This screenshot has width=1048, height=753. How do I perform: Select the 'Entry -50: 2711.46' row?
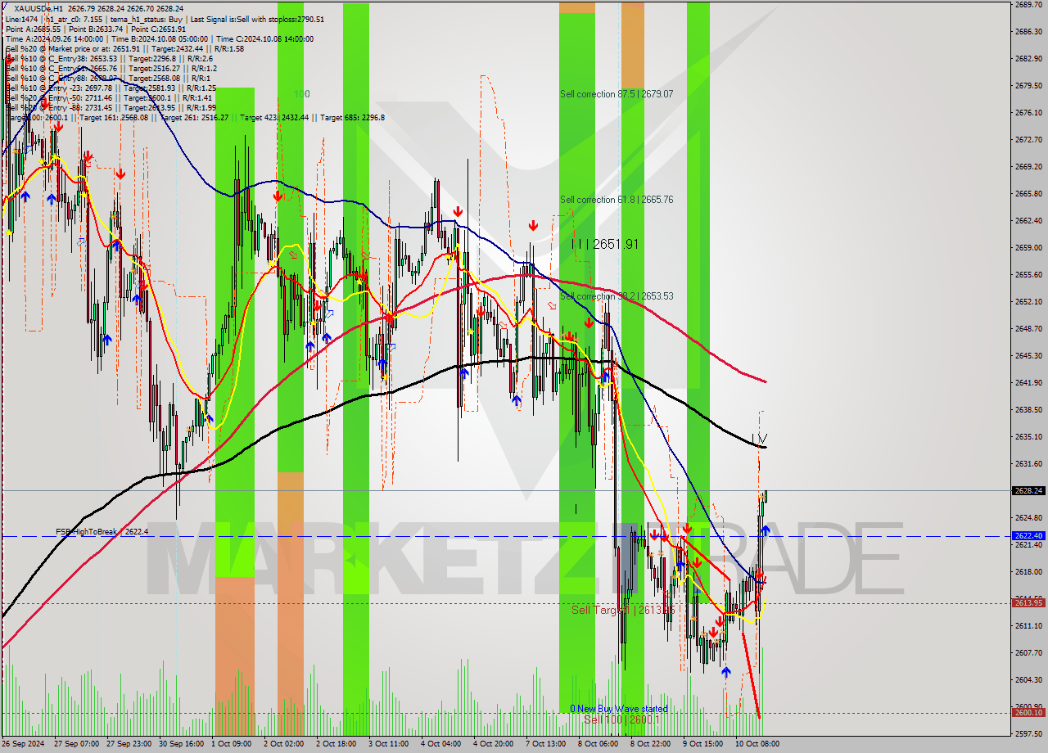[x=108, y=97]
